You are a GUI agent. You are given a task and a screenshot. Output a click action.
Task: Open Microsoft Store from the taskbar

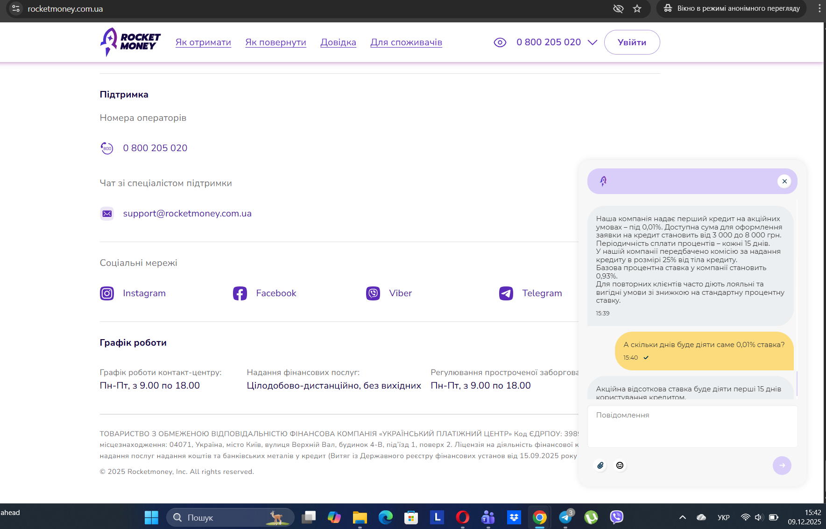tap(411, 517)
